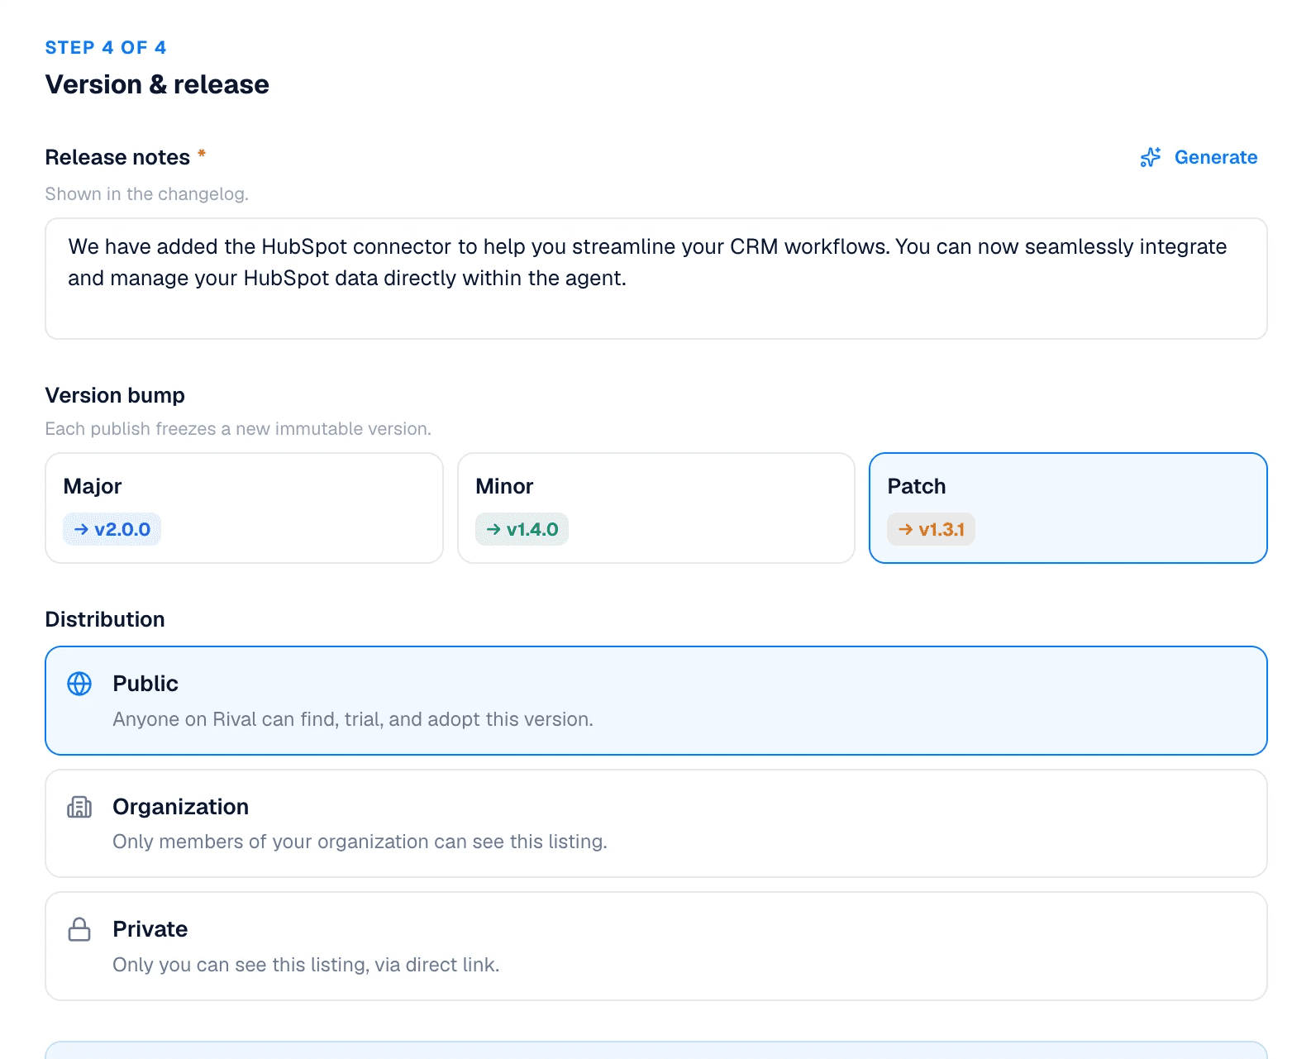The width and height of the screenshot is (1311, 1059).
Task: Choose Organization distribution card
Action: pos(656,823)
